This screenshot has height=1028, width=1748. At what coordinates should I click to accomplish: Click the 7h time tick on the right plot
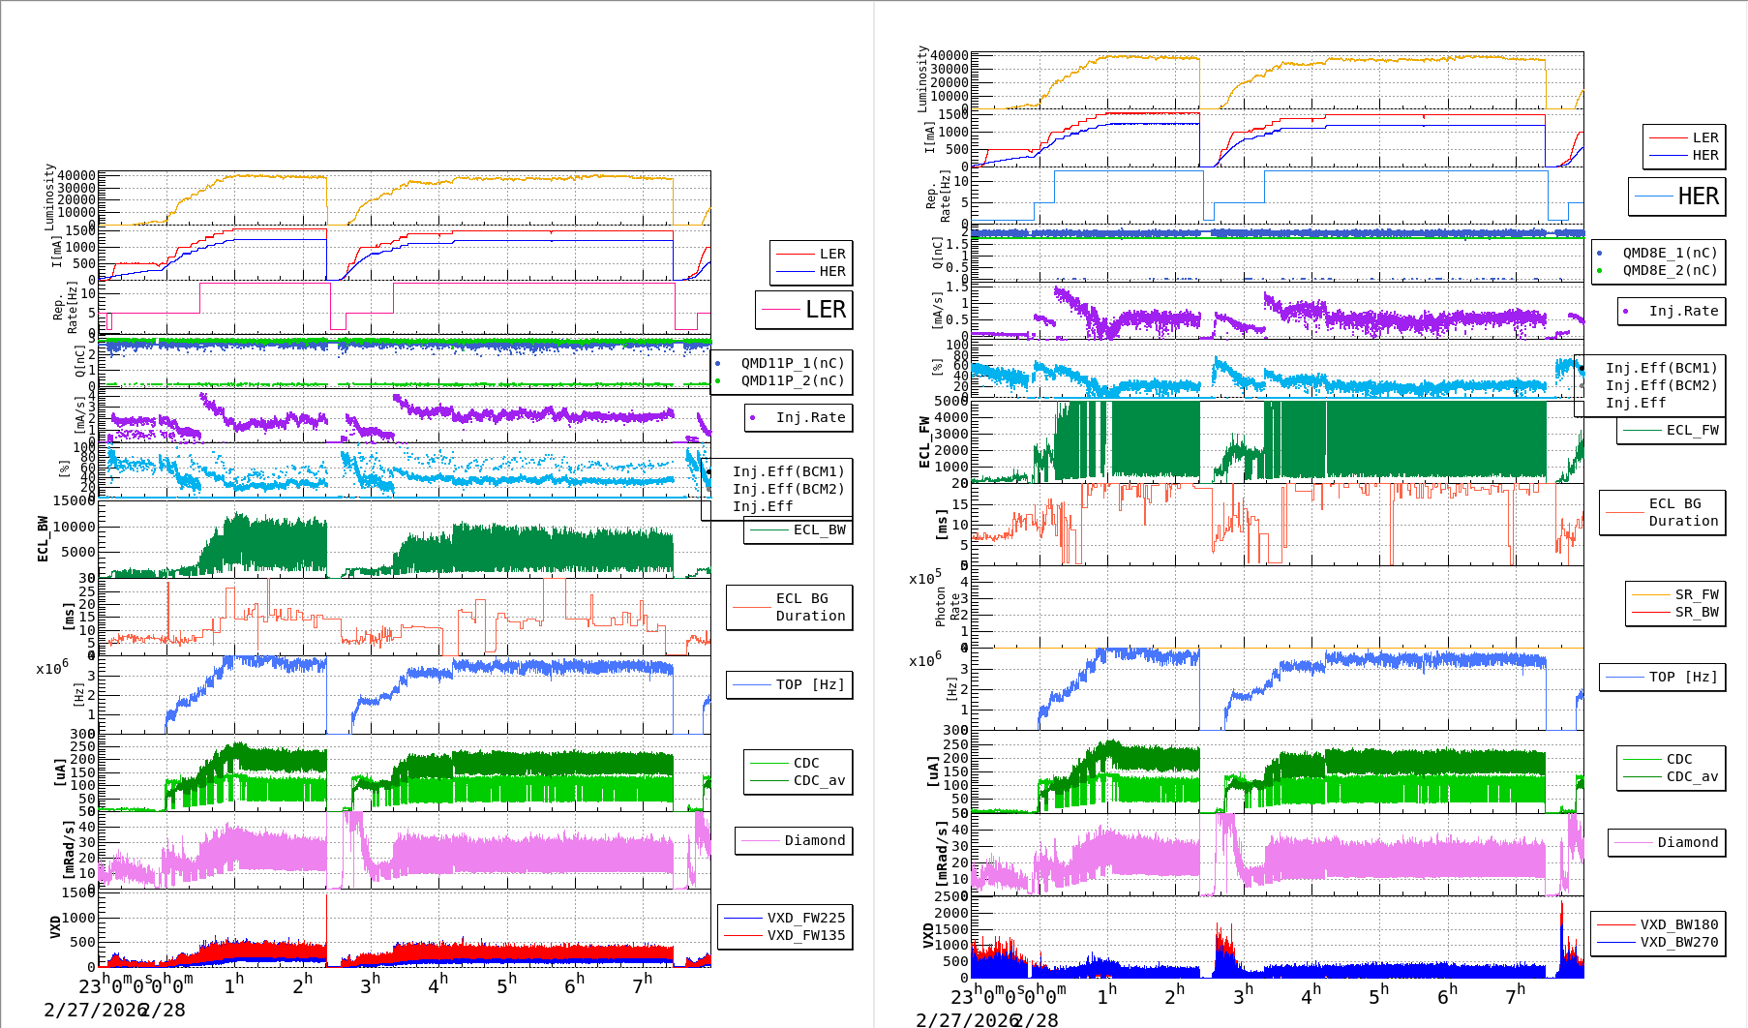tap(1515, 994)
